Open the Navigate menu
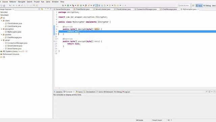The height and width of the screenshot is (122, 216). pos(22,2)
